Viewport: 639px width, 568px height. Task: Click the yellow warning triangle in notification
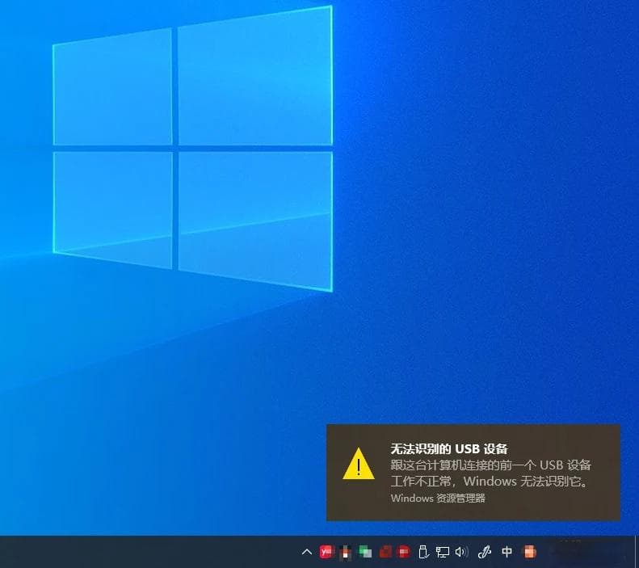(x=359, y=464)
